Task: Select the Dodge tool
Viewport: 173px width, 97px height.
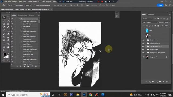Action: (4, 40)
